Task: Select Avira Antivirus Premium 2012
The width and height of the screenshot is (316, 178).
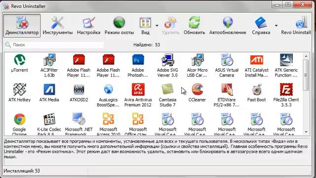Action: [138, 95]
